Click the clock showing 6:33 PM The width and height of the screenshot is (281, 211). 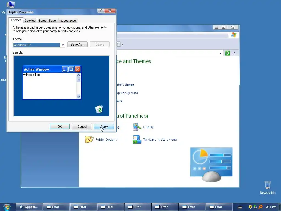tap(271, 207)
